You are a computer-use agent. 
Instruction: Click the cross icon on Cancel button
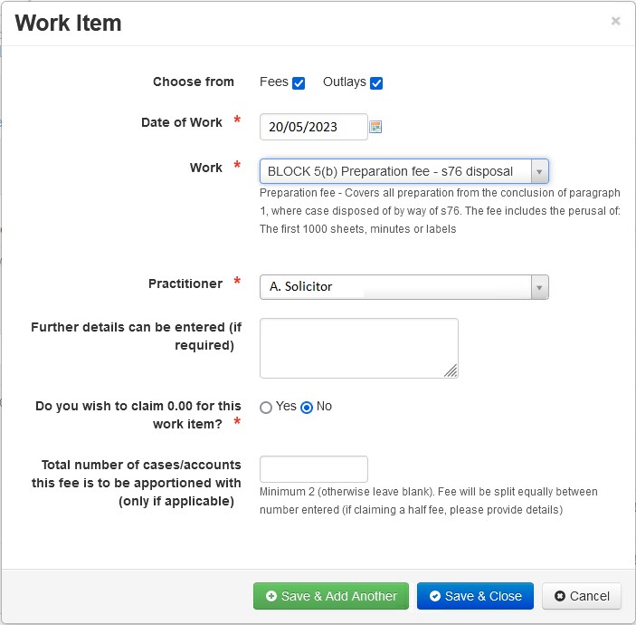pos(560,596)
